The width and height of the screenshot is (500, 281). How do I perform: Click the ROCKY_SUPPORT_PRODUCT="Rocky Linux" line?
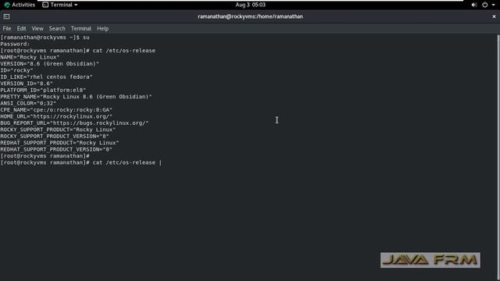coord(58,130)
